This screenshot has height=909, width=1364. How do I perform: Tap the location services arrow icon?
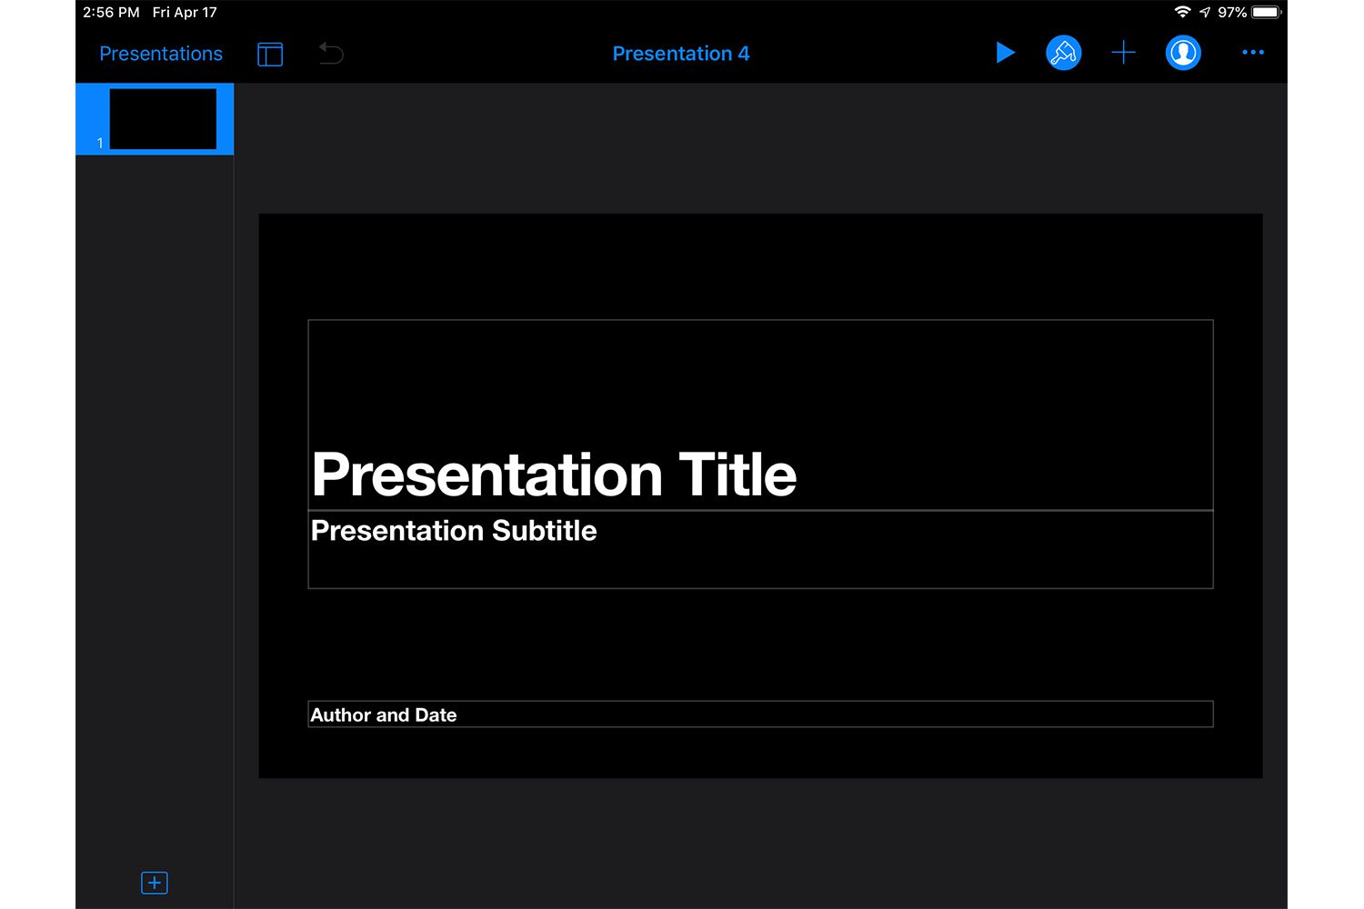click(x=1205, y=12)
